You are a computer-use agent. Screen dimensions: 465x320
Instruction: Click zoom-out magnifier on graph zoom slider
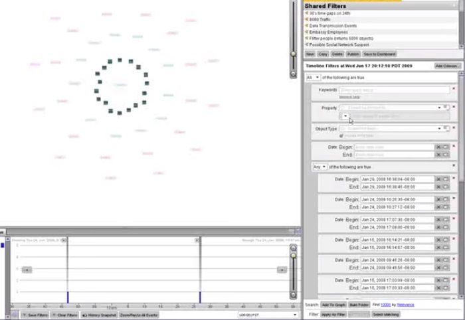(x=294, y=74)
